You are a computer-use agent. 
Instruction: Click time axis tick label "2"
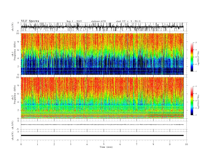54,144
